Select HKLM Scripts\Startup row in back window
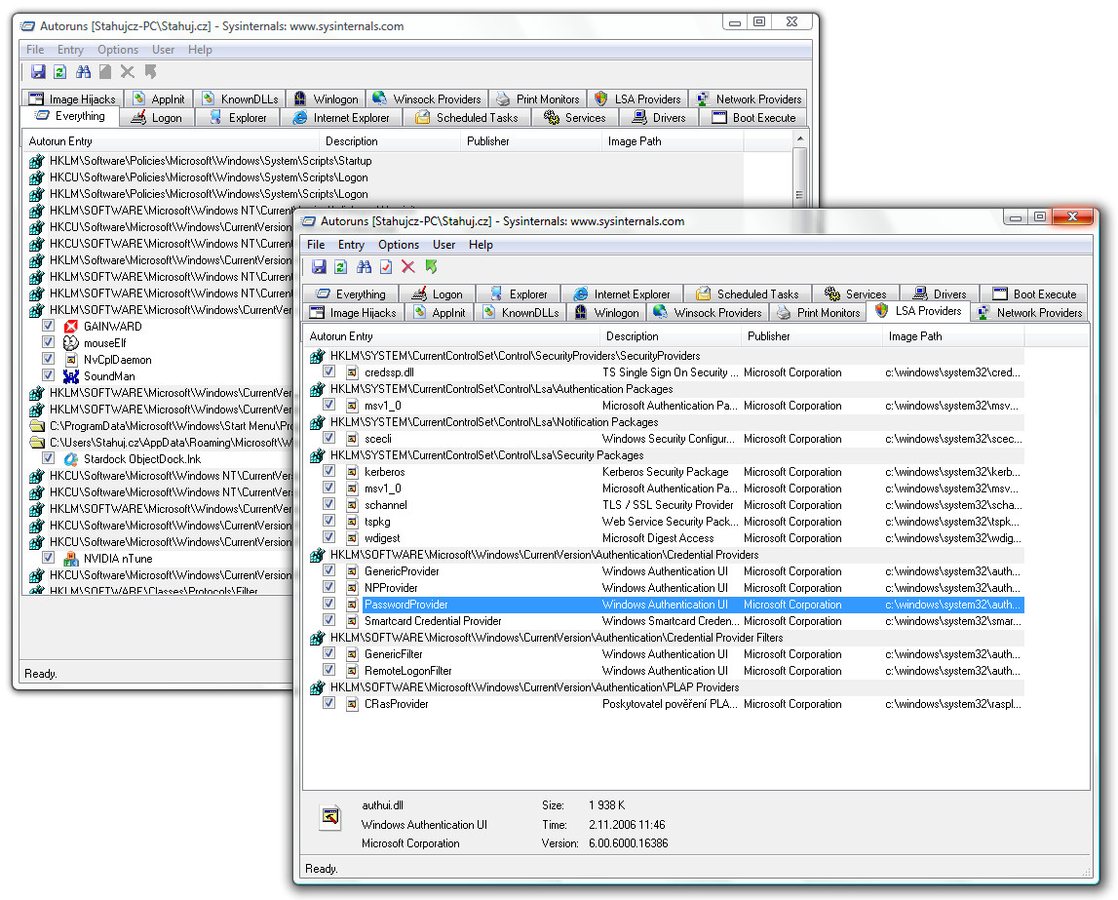1118x900 pixels. pos(384,161)
